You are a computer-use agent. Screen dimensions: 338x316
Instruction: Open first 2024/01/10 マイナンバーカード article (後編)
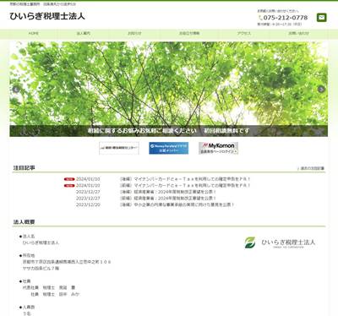[x=185, y=179]
